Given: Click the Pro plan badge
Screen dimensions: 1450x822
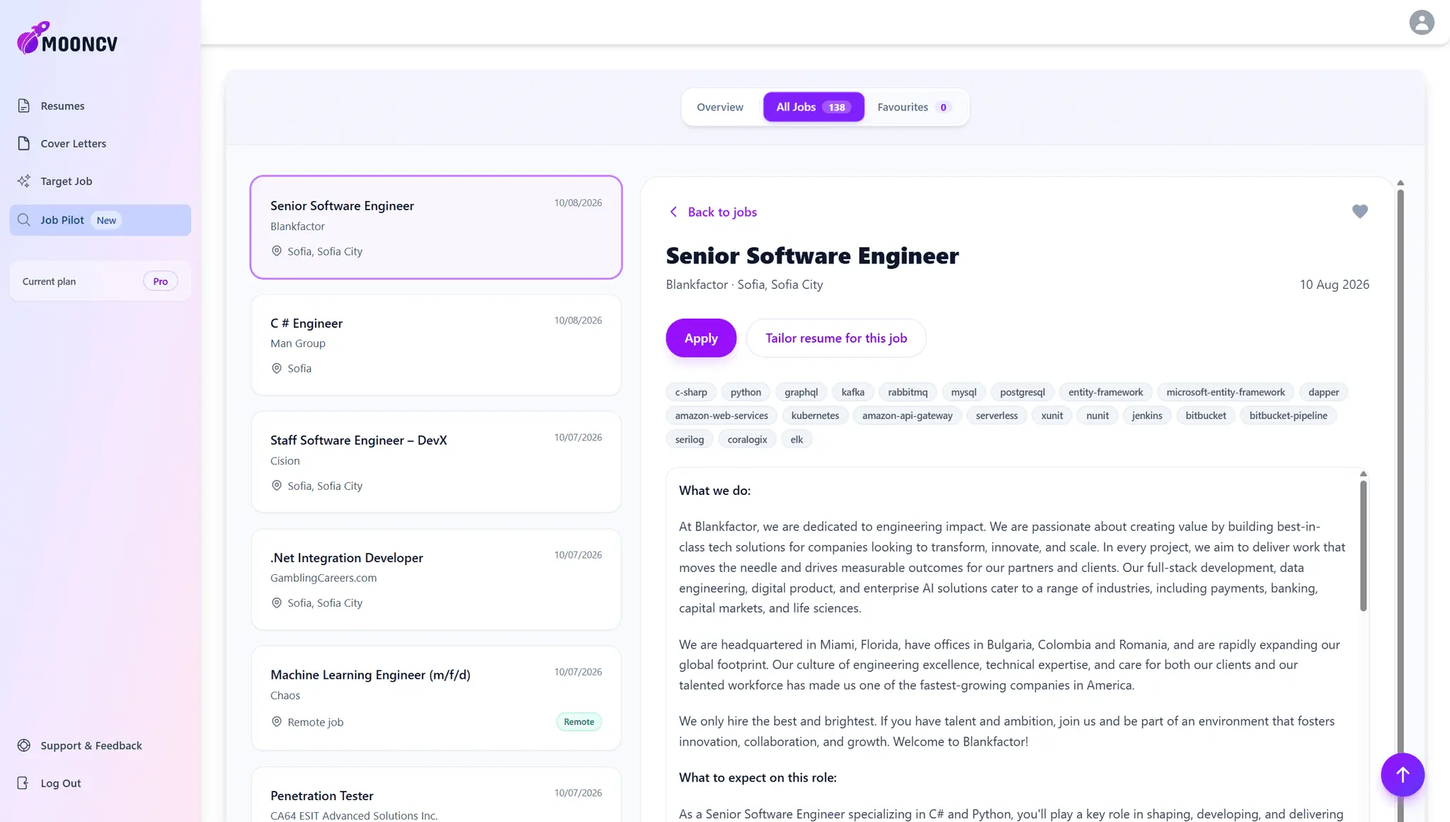Looking at the screenshot, I should pyautogui.click(x=161, y=281).
